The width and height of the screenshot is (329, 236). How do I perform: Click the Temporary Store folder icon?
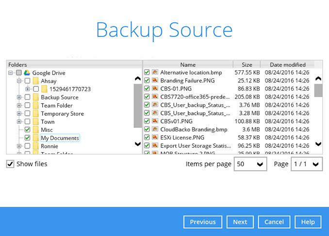pos(36,113)
